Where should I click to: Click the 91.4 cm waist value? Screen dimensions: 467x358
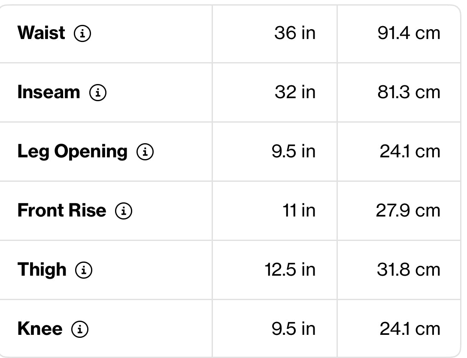coord(409,33)
